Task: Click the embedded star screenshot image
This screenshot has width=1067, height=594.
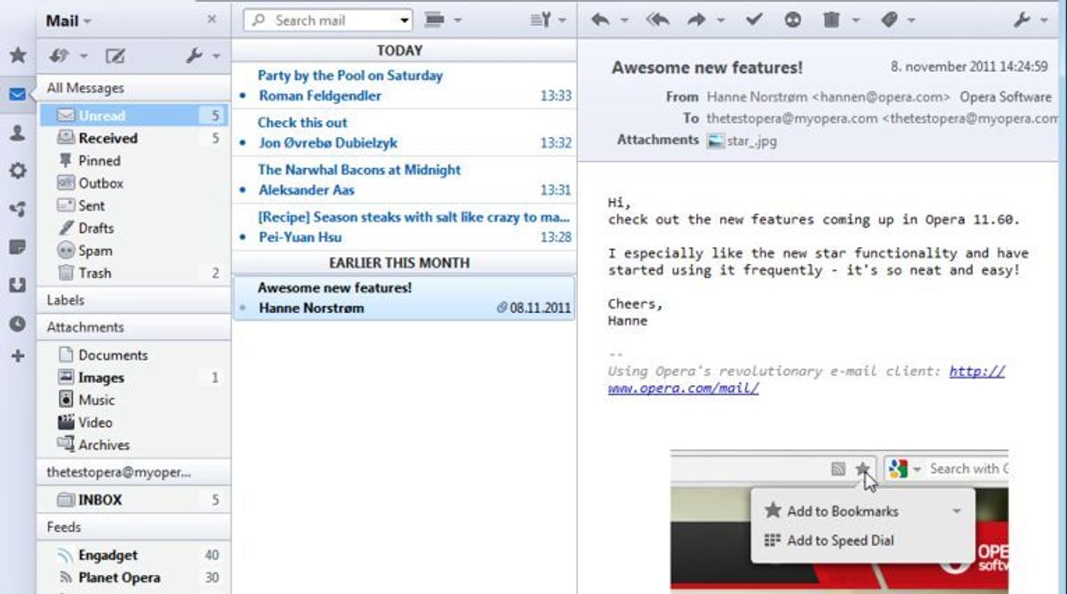Action: pyautogui.click(x=838, y=520)
